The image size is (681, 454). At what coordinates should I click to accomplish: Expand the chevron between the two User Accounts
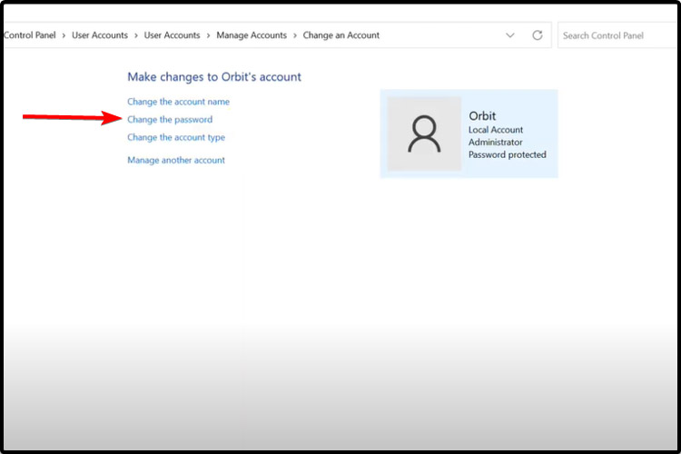pos(135,35)
